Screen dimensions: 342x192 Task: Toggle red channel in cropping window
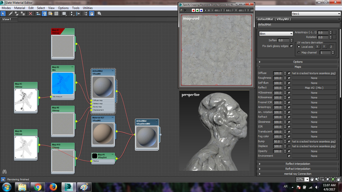click(x=193, y=10)
